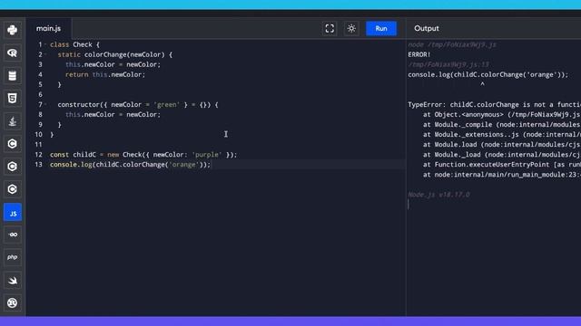Open the Python compiler from sidebar

pos(12,30)
